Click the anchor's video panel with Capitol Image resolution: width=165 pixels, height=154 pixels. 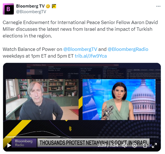tap(119, 99)
